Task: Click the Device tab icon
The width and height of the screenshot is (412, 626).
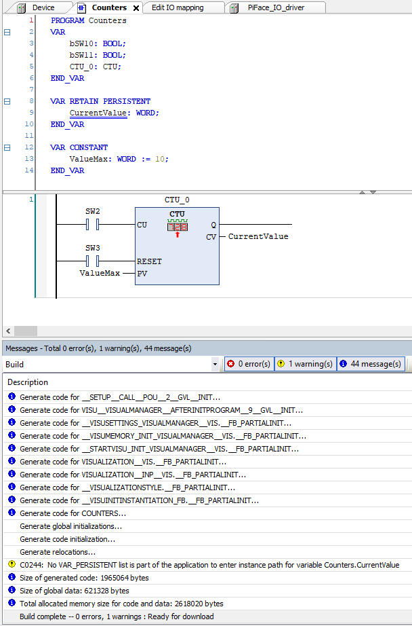Action: (x=21, y=7)
